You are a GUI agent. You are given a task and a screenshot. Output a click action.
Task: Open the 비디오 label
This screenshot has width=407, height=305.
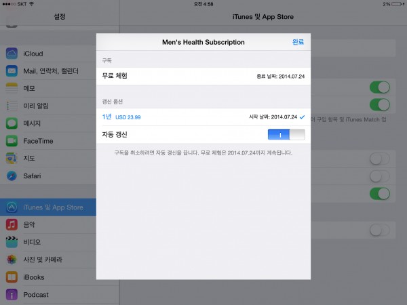[32, 242]
